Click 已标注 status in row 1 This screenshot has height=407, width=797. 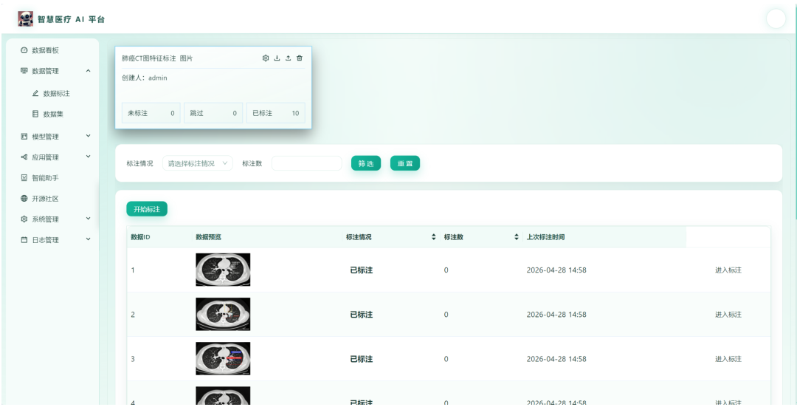tap(362, 270)
